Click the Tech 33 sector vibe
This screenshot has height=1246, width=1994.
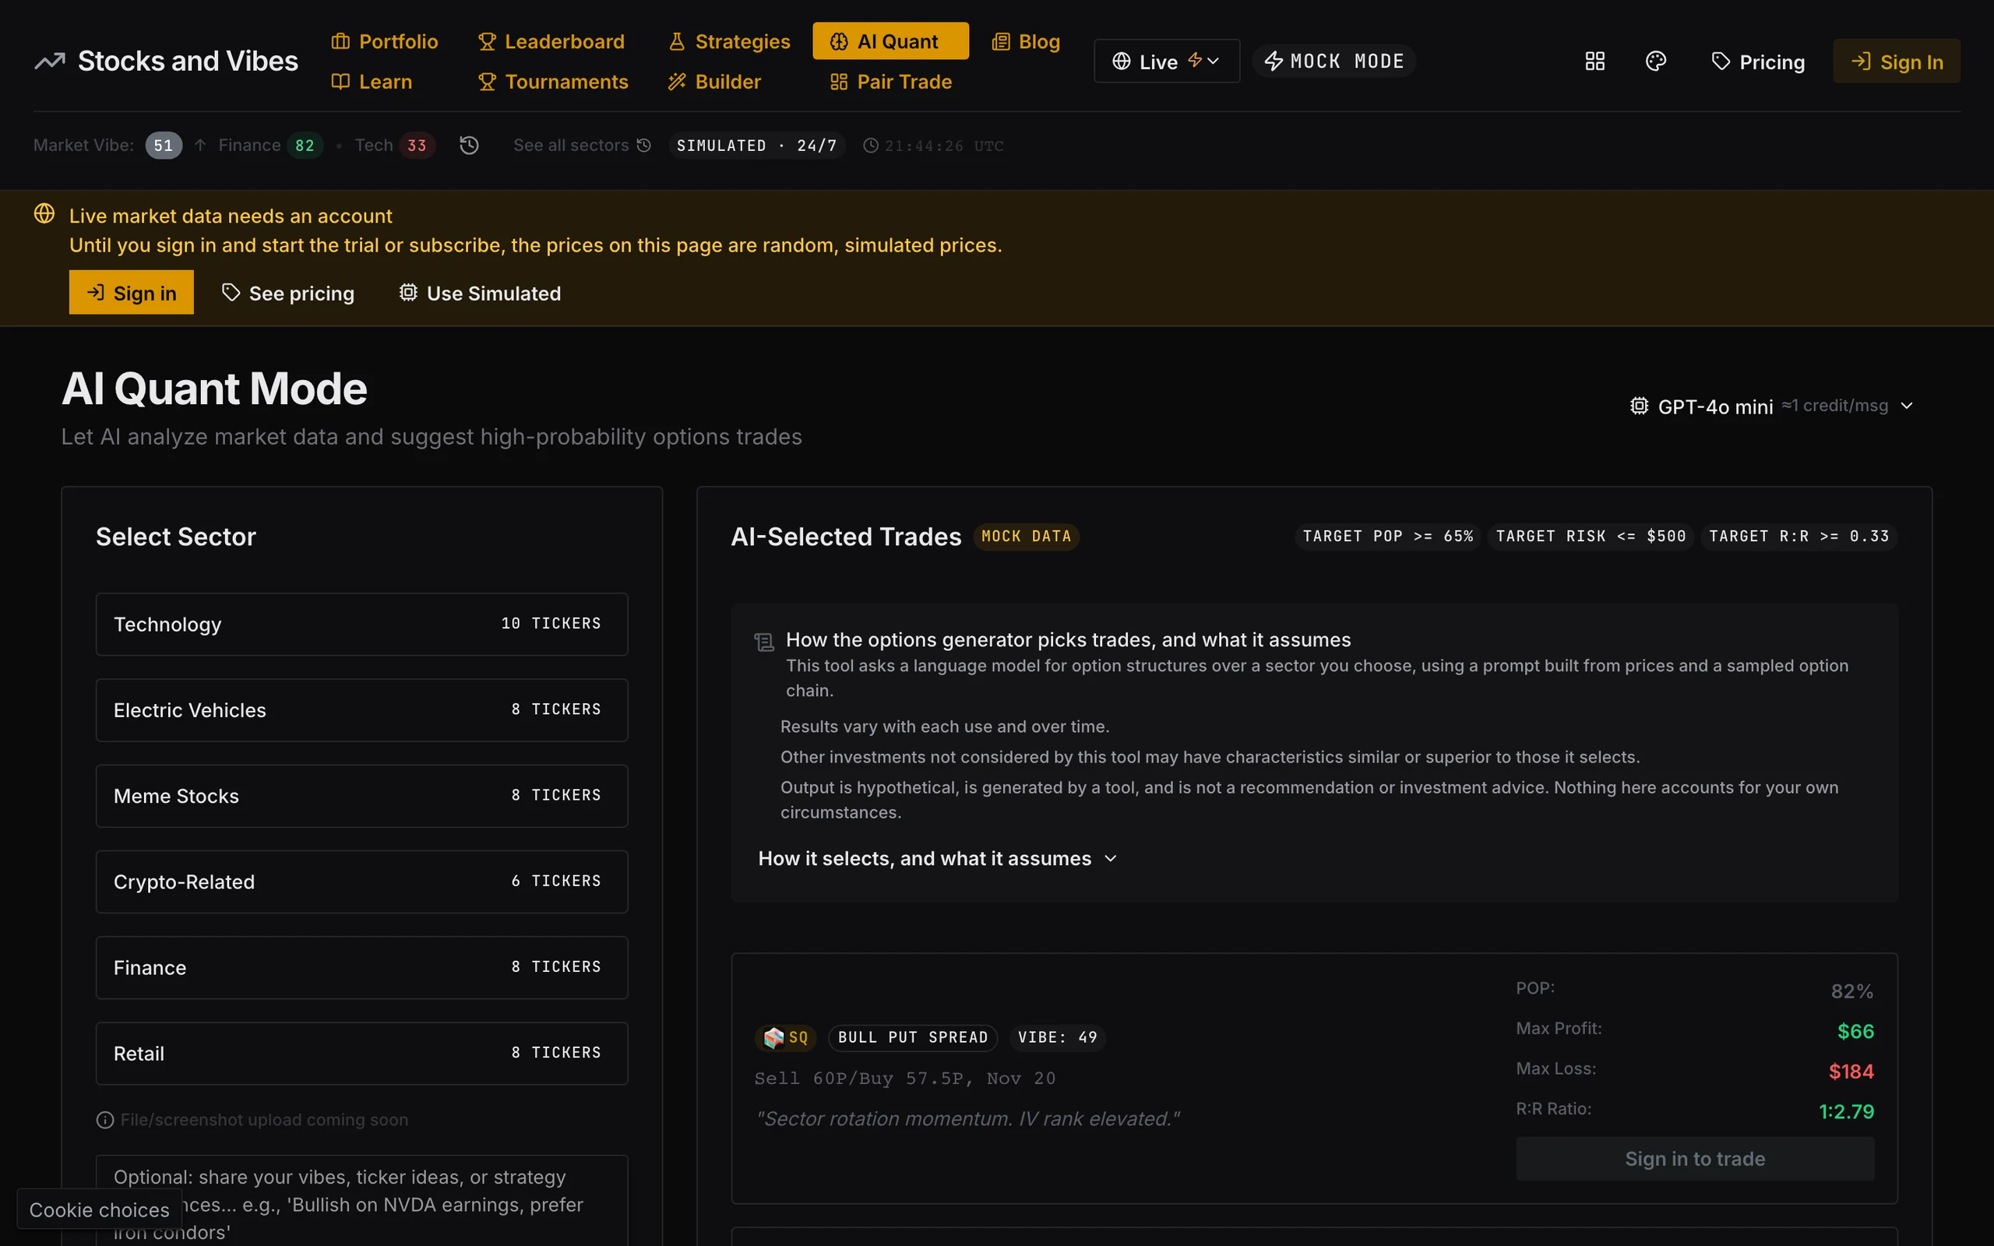coord(395,146)
